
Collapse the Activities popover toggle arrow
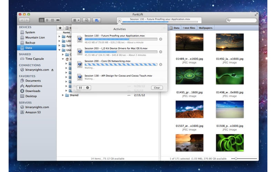tap(119, 20)
